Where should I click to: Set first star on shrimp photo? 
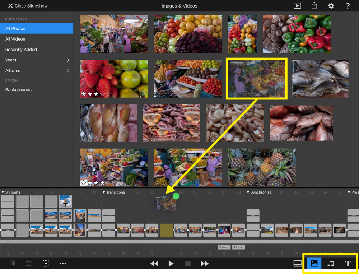[210, 138]
